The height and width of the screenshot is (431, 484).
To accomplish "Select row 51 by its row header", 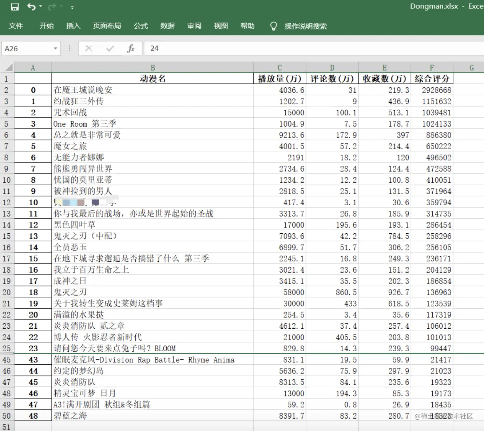I will pos(7,427).
